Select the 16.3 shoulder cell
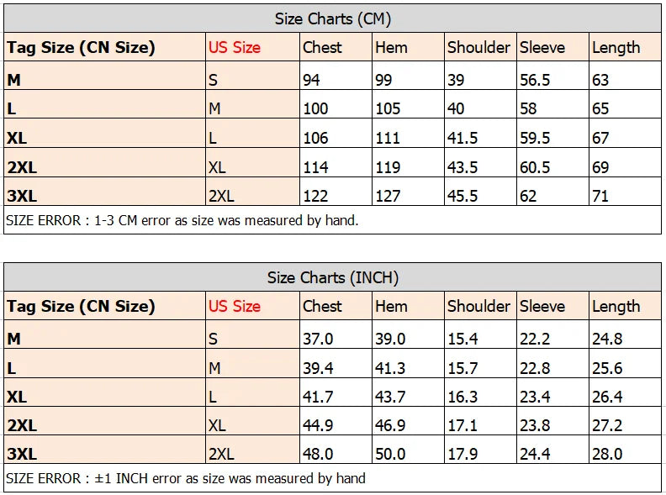The image size is (666, 495). click(462, 397)
